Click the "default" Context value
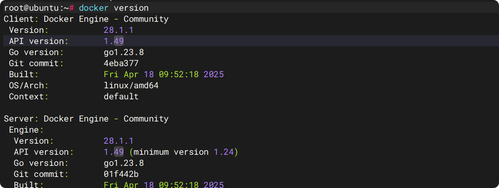This screenshot has width=499, height=188. click(x=121, y=96)
